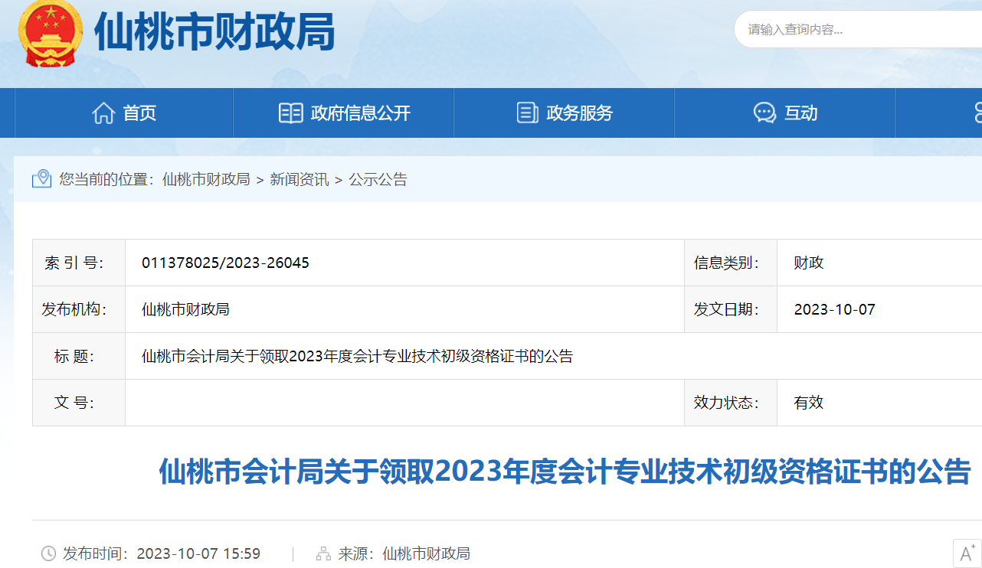Go to 新闻资讯 in the breadcrumb

pyautogui.click(x=300, y=179)
